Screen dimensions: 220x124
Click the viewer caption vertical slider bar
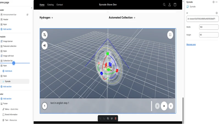(x=152, y=106)
